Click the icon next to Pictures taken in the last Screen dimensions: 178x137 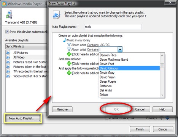8,67
